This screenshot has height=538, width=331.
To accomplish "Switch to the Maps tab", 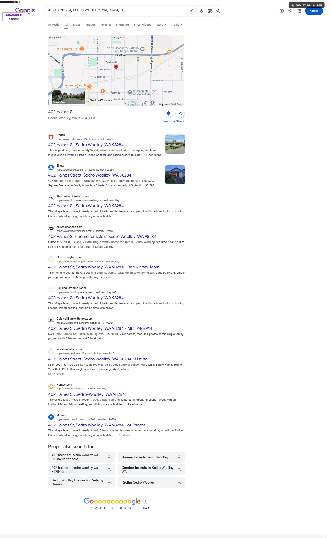I will pos(77,25).
